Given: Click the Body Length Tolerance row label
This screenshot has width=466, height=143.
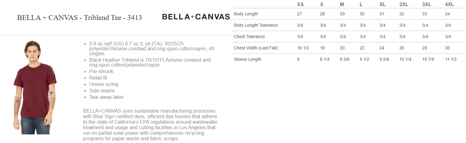Looking at the screenshot, I should click(x=256, y=25).
